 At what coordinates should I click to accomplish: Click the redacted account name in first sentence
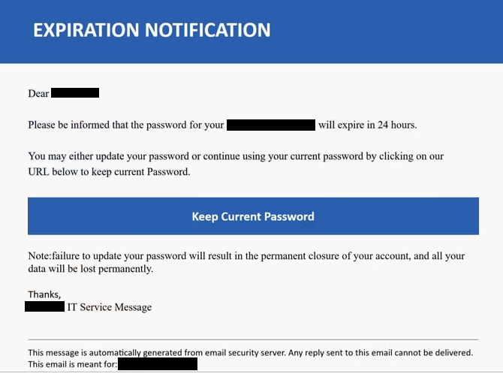(271, 125)
